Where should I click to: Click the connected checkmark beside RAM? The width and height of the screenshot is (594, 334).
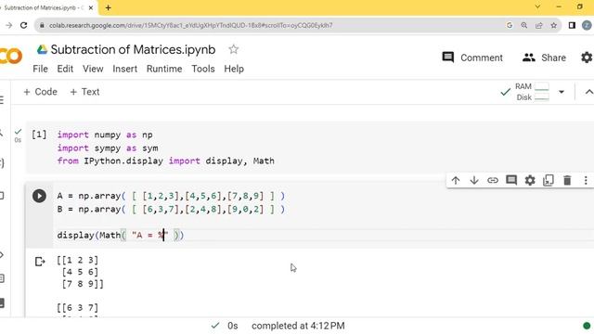[505, 92]
